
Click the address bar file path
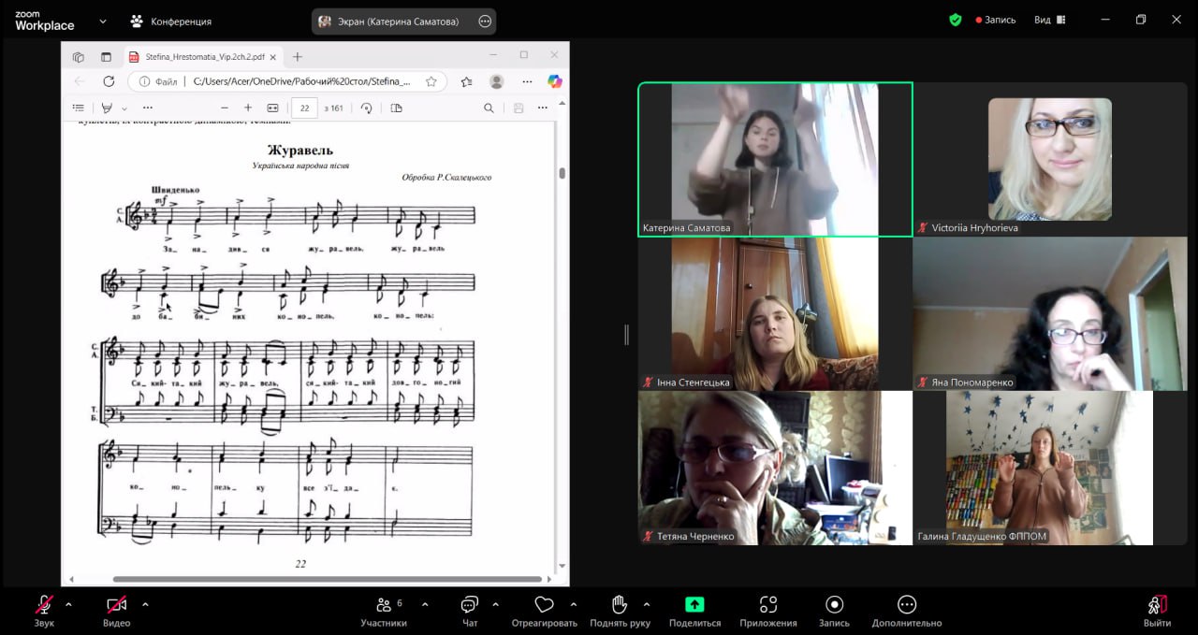[301, 81]
